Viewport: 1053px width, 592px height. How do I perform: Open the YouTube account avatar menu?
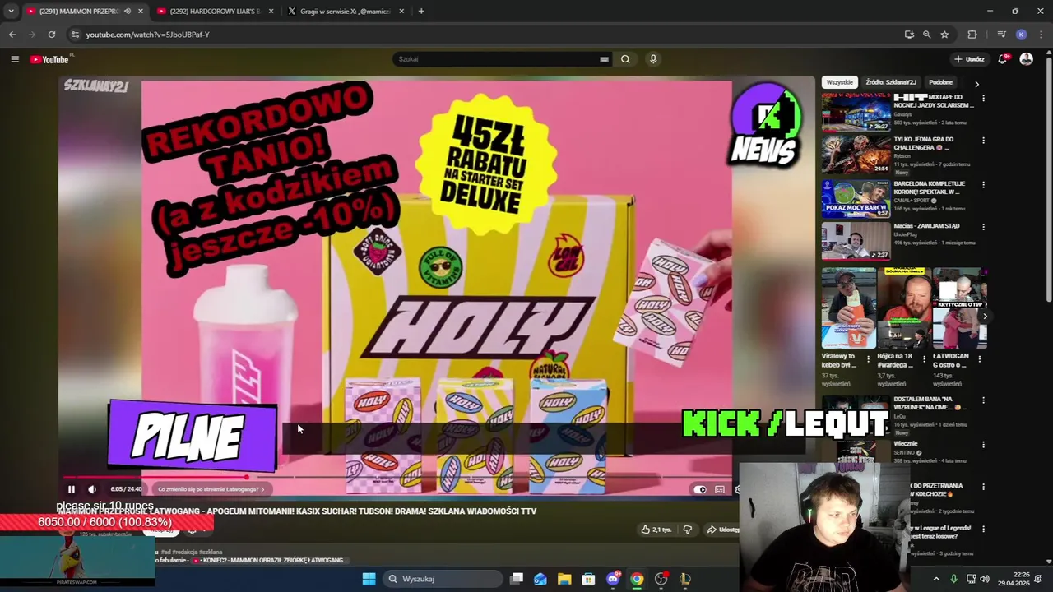point(1026,59)
